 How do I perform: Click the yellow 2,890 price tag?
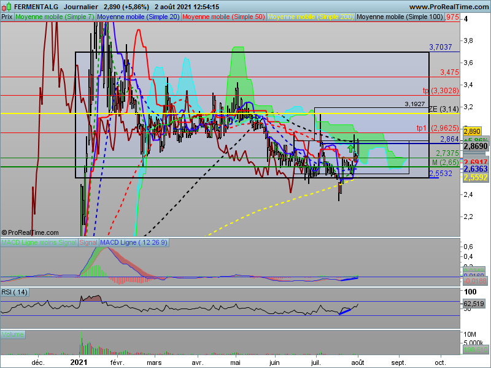tap(472, 131)
